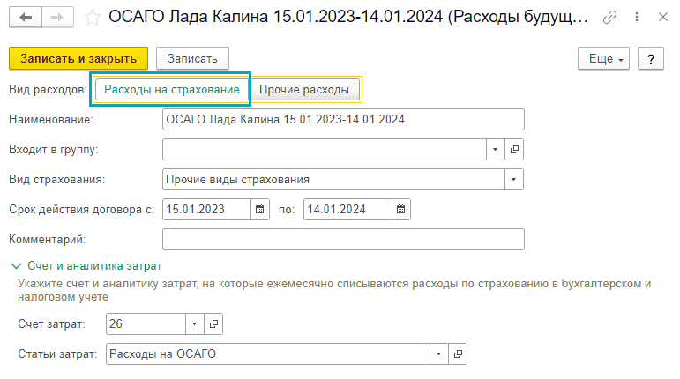Expand the 'Счет затрат' account dropdown
The image size is (680, 379).
[193, 324]
